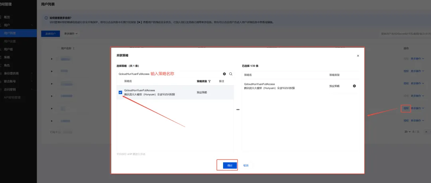Open 概览 in the sidebar
Viewport: 431px width, 183px height.
click(7, 17)
